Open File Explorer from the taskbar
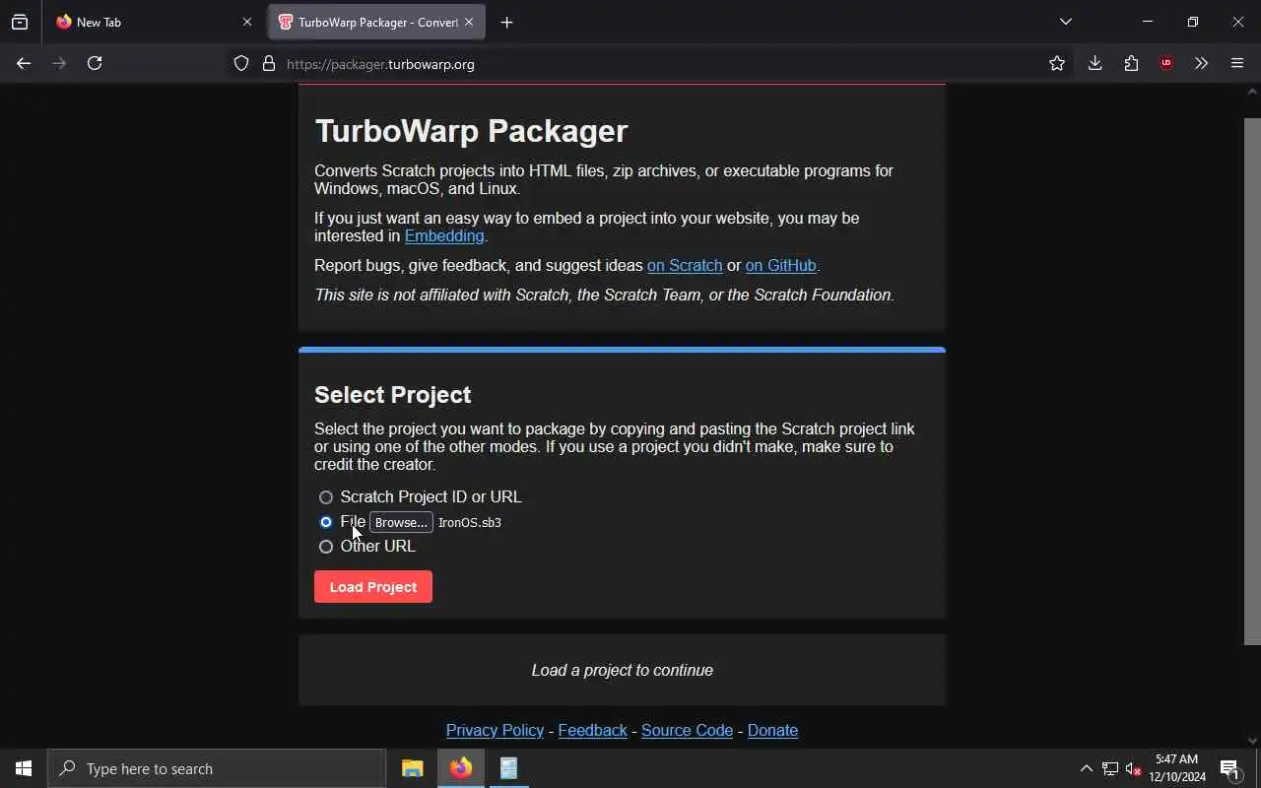 point(412,768)
